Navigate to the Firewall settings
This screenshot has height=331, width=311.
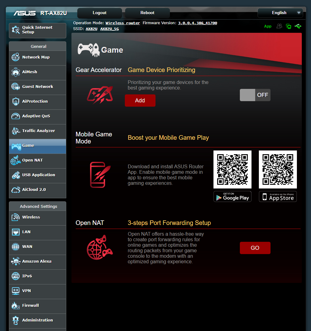pos(38,306)
